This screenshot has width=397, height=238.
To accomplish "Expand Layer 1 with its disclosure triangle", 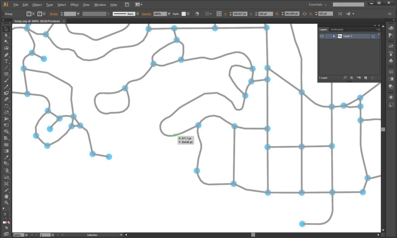I will (334, 36).
